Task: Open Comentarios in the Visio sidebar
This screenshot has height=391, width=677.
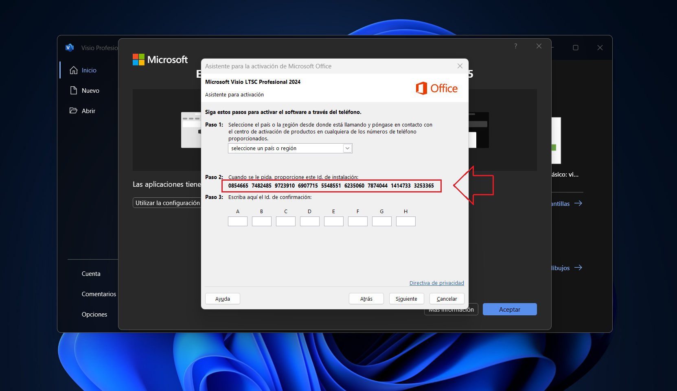Action: (x=99, y=294)
